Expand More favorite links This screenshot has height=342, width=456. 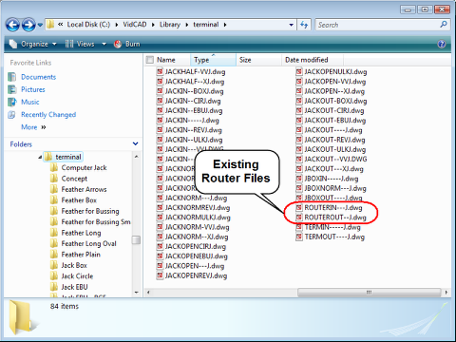[x=33, y=127]
